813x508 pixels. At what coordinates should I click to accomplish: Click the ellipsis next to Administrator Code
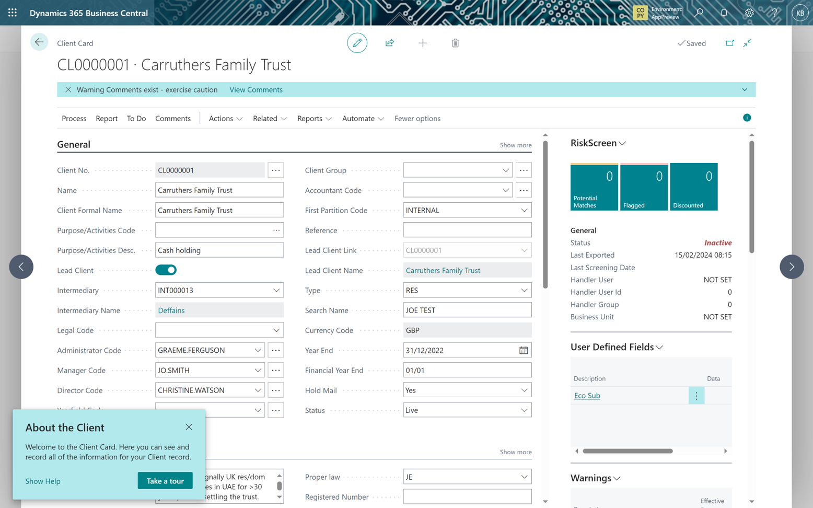coord(276,350)
